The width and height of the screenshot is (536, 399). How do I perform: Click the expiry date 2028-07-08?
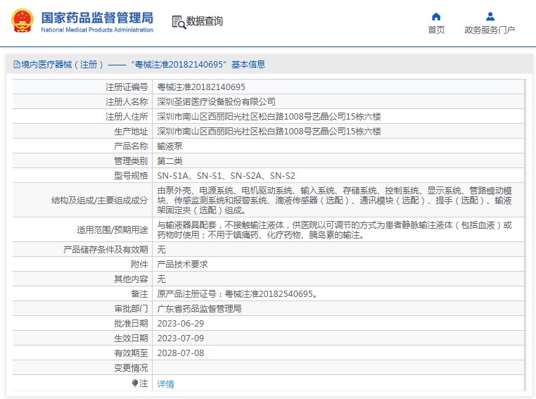point(180,353)
